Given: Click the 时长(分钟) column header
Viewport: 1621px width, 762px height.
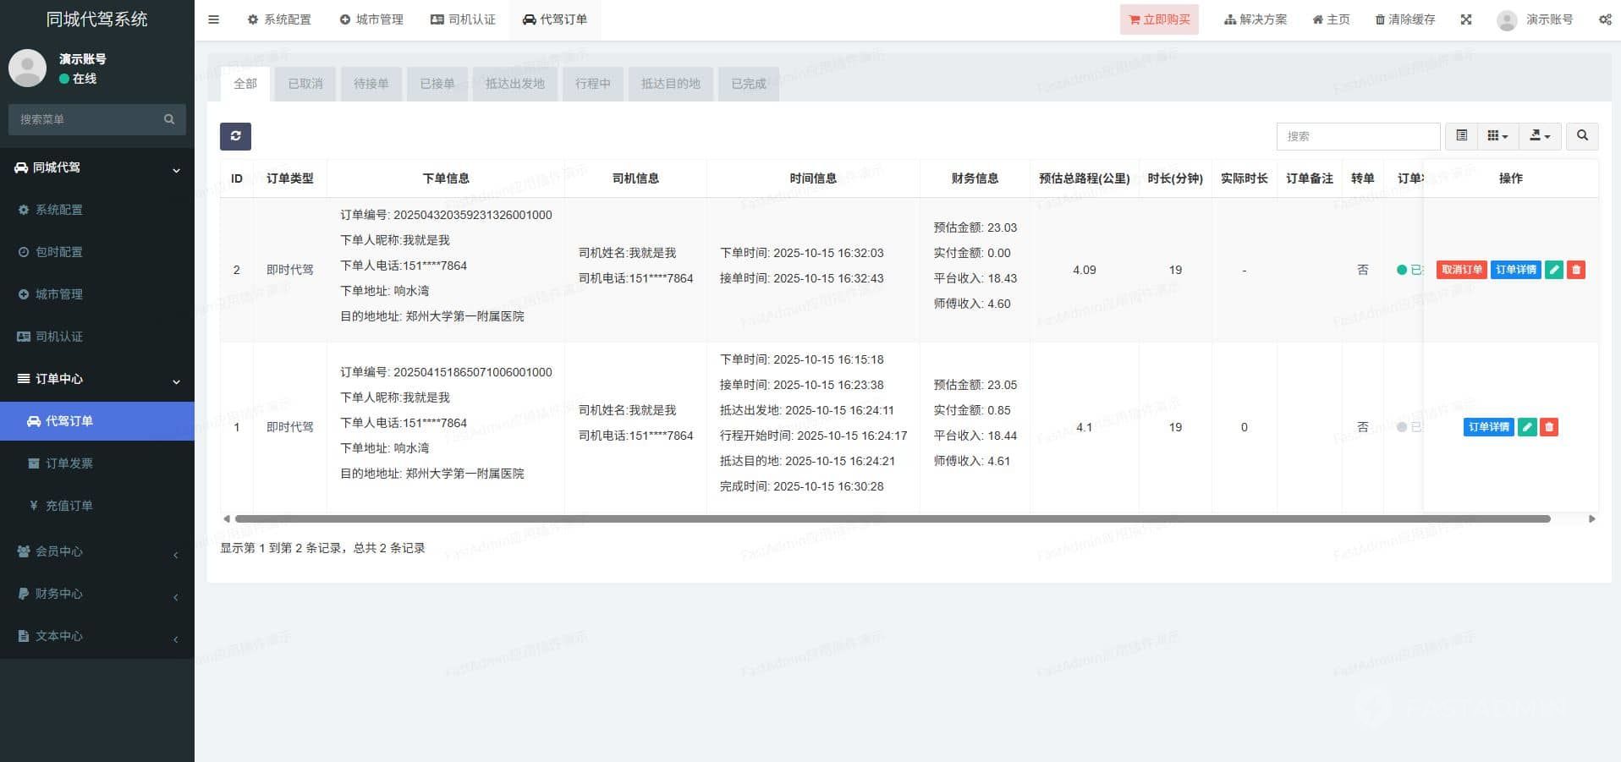Looking at the screenshot, I should [x=1175, y=178].
